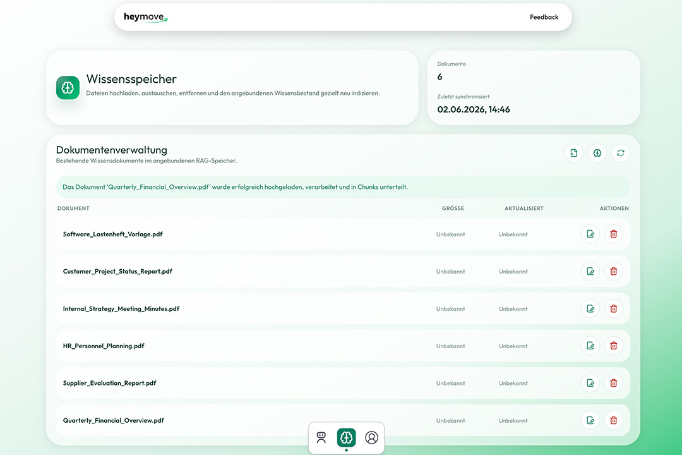Image resolution: width=682 pixels, height=455 pixels.
Task: Replace Software_Lastenheft_Vorlage.pdf via its edit icon
Action: 590,234
